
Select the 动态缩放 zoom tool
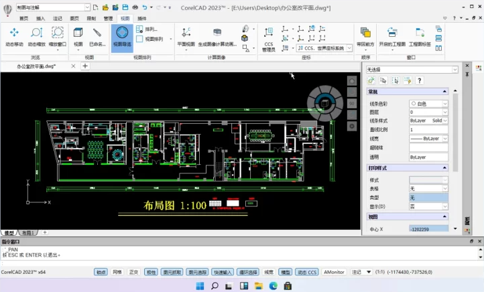36,36
